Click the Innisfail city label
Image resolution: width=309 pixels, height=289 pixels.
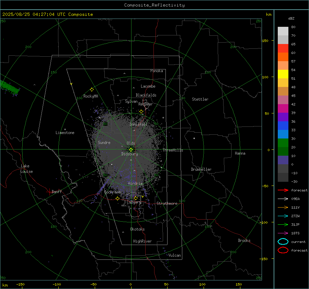tap(139, 124)
